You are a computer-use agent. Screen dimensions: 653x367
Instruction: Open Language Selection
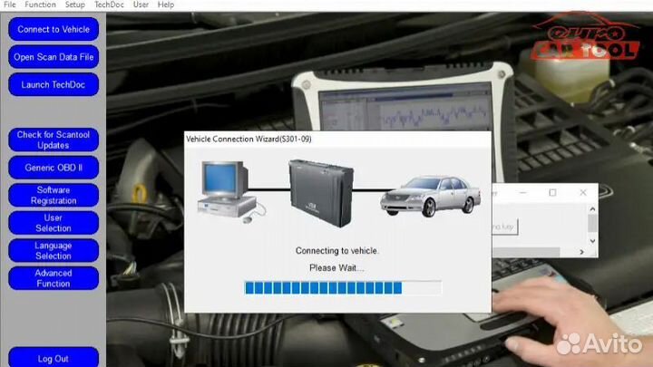point(54,250)
